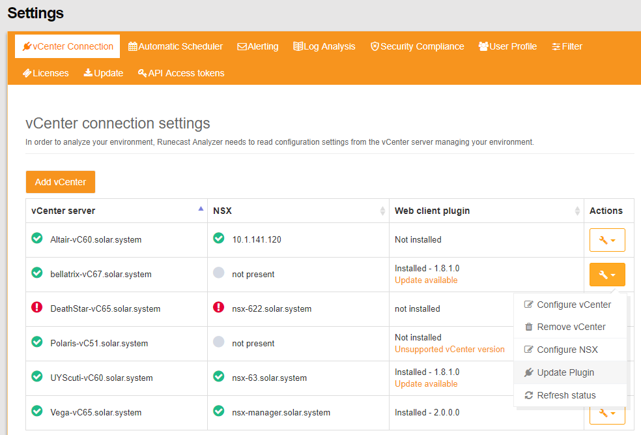Sort by vCenter server column arrow

click(x=201, y=209)
